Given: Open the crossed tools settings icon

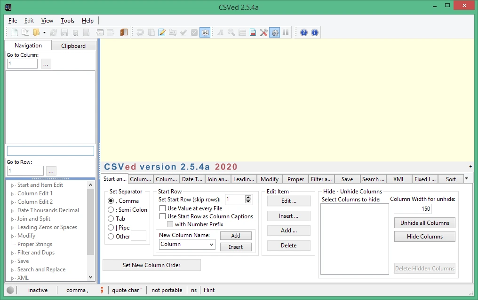Looking at the screenshot, I should click(263, 32).
